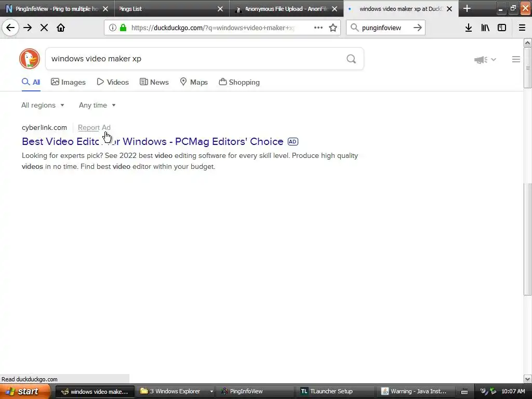This screenshot has height=399, width=532.
Task: Click the vertical scrollbar thumb
Action: point(528,68)
